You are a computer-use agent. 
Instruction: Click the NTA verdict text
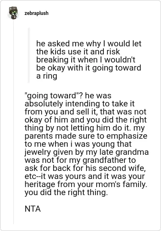click(33, 209)
